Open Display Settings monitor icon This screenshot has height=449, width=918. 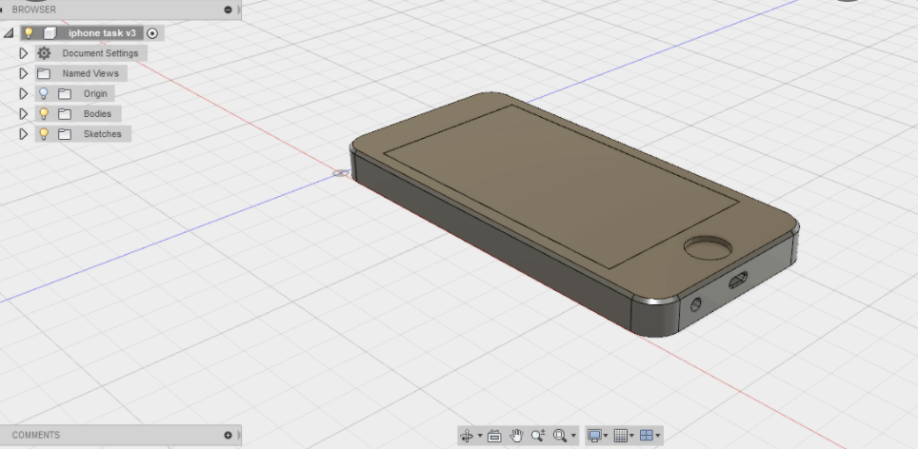click(594, 436)
